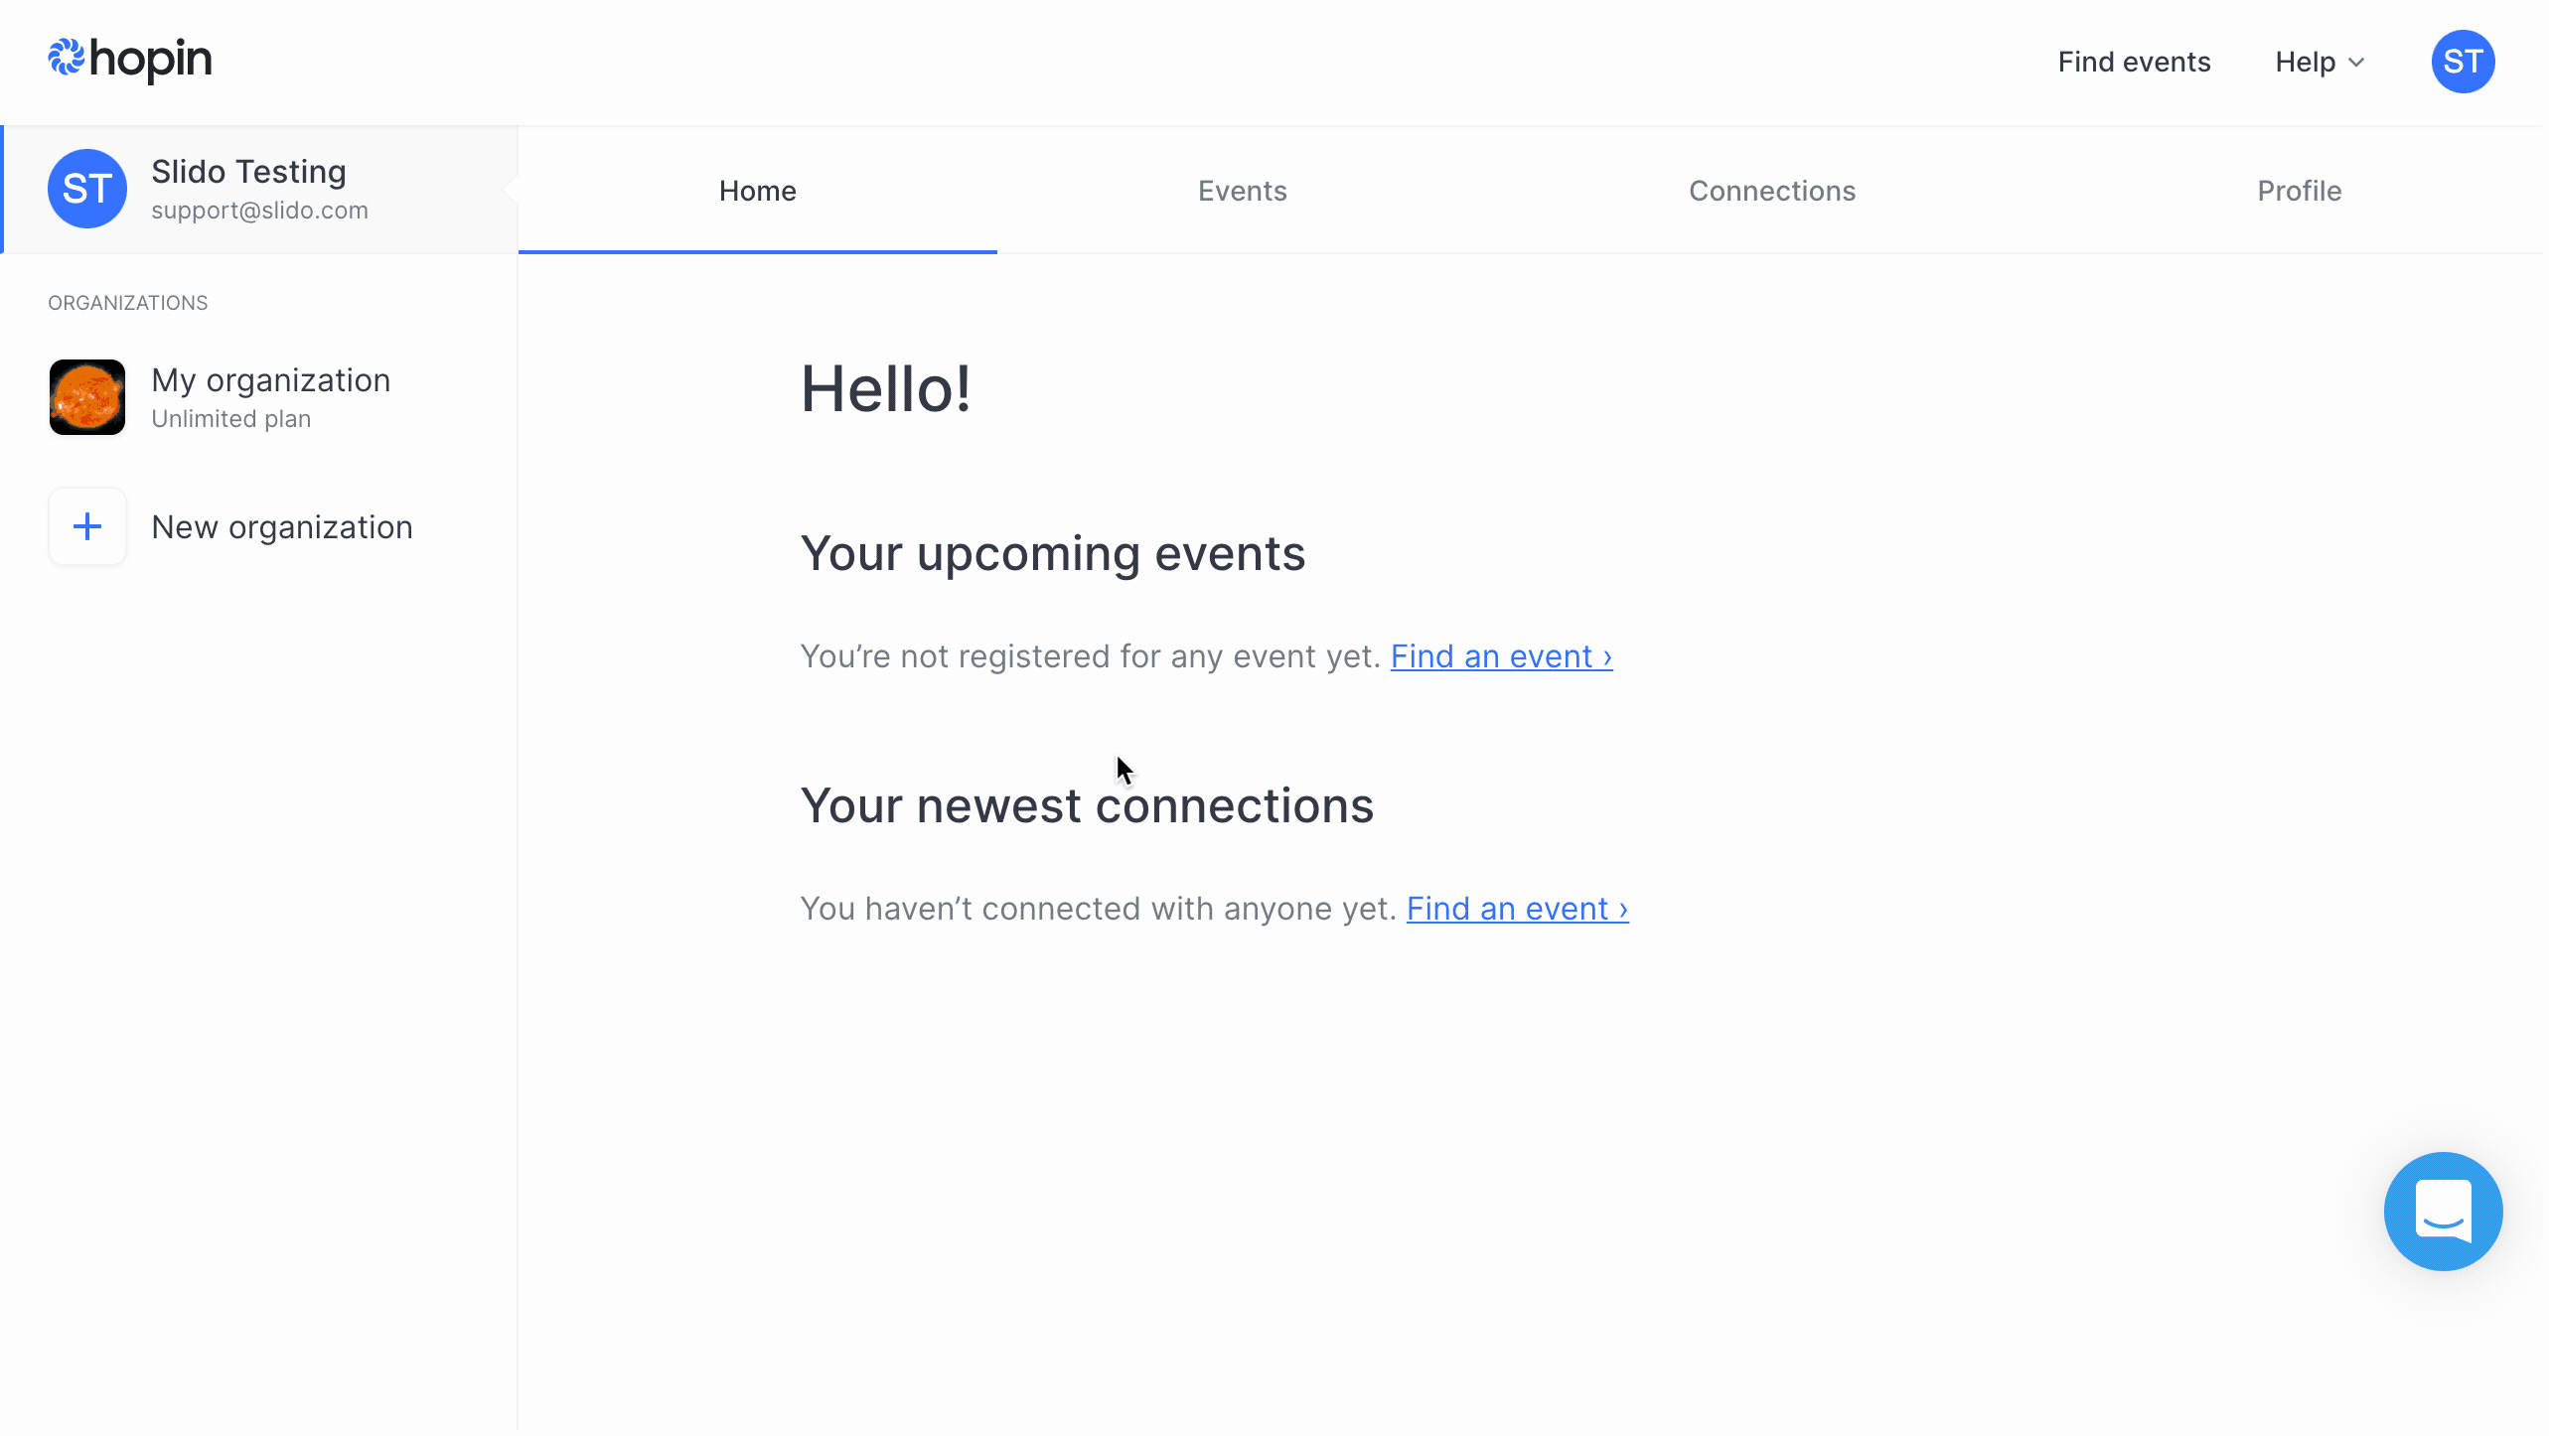The width and height of the screenshot is (2549, 1436).
Task: Click Slido Testing sidebar avatar
Action: coord(87,189)
